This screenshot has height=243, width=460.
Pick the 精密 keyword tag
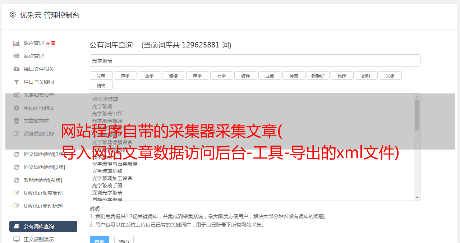point(101,86)
